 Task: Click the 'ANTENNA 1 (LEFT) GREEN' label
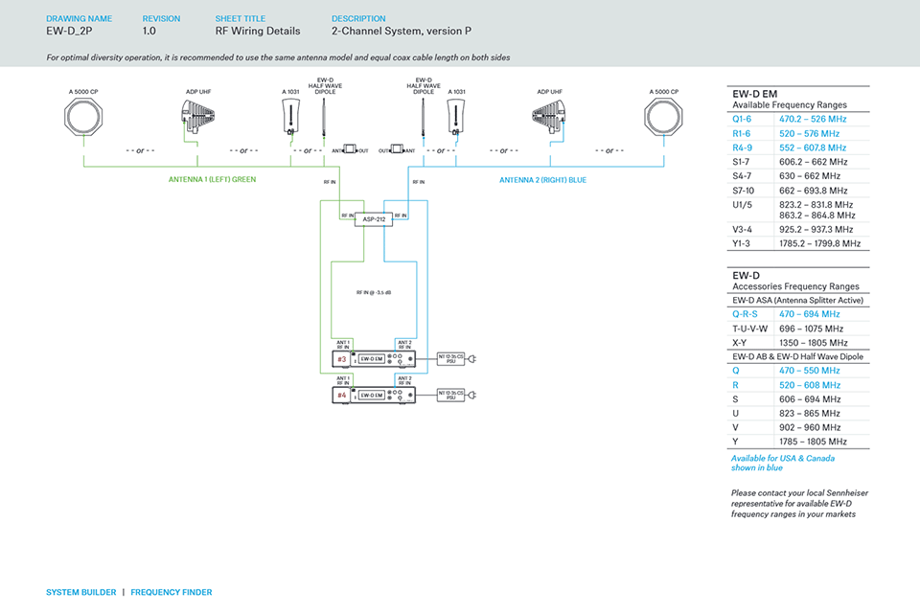[x=213, y=179]
